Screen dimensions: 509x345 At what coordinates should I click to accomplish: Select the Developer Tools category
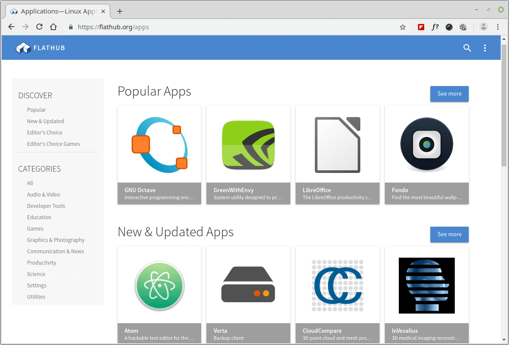coord(46,206)
